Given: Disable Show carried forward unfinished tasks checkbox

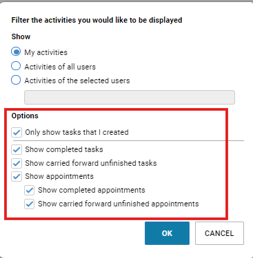Looking at the screenshot, I should click(17, 163).
